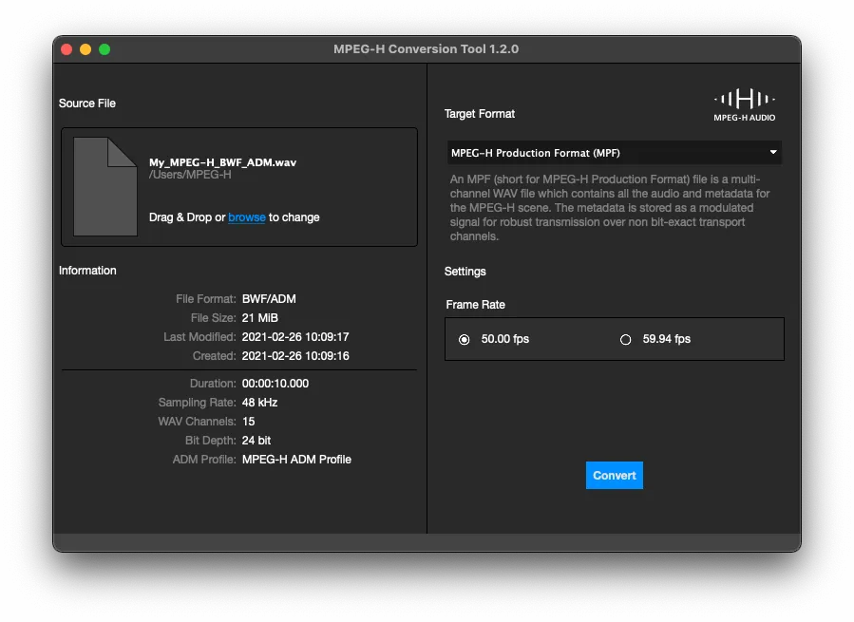
Task: Select the 59.94 fps frame rate
Action: tap(625, 339)
